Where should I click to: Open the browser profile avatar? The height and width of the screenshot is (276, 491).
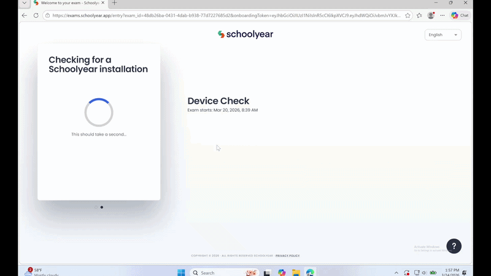tap(431, 15)
